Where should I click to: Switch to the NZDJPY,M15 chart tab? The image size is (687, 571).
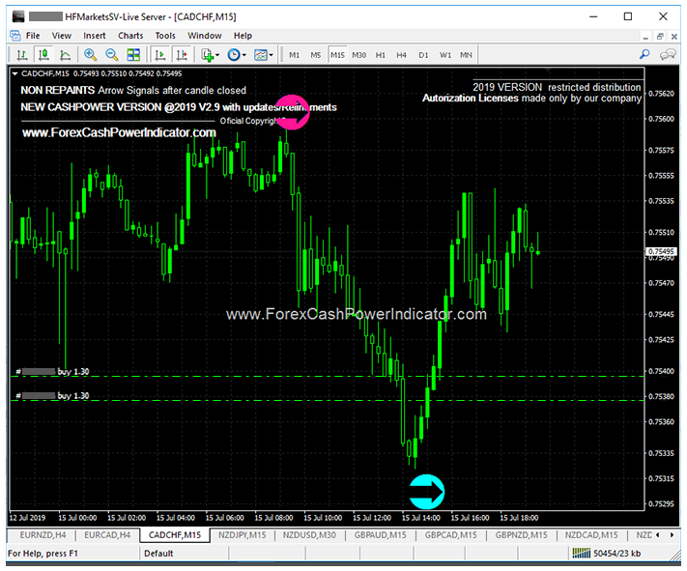pyautogui.click(x=242, y=534)
